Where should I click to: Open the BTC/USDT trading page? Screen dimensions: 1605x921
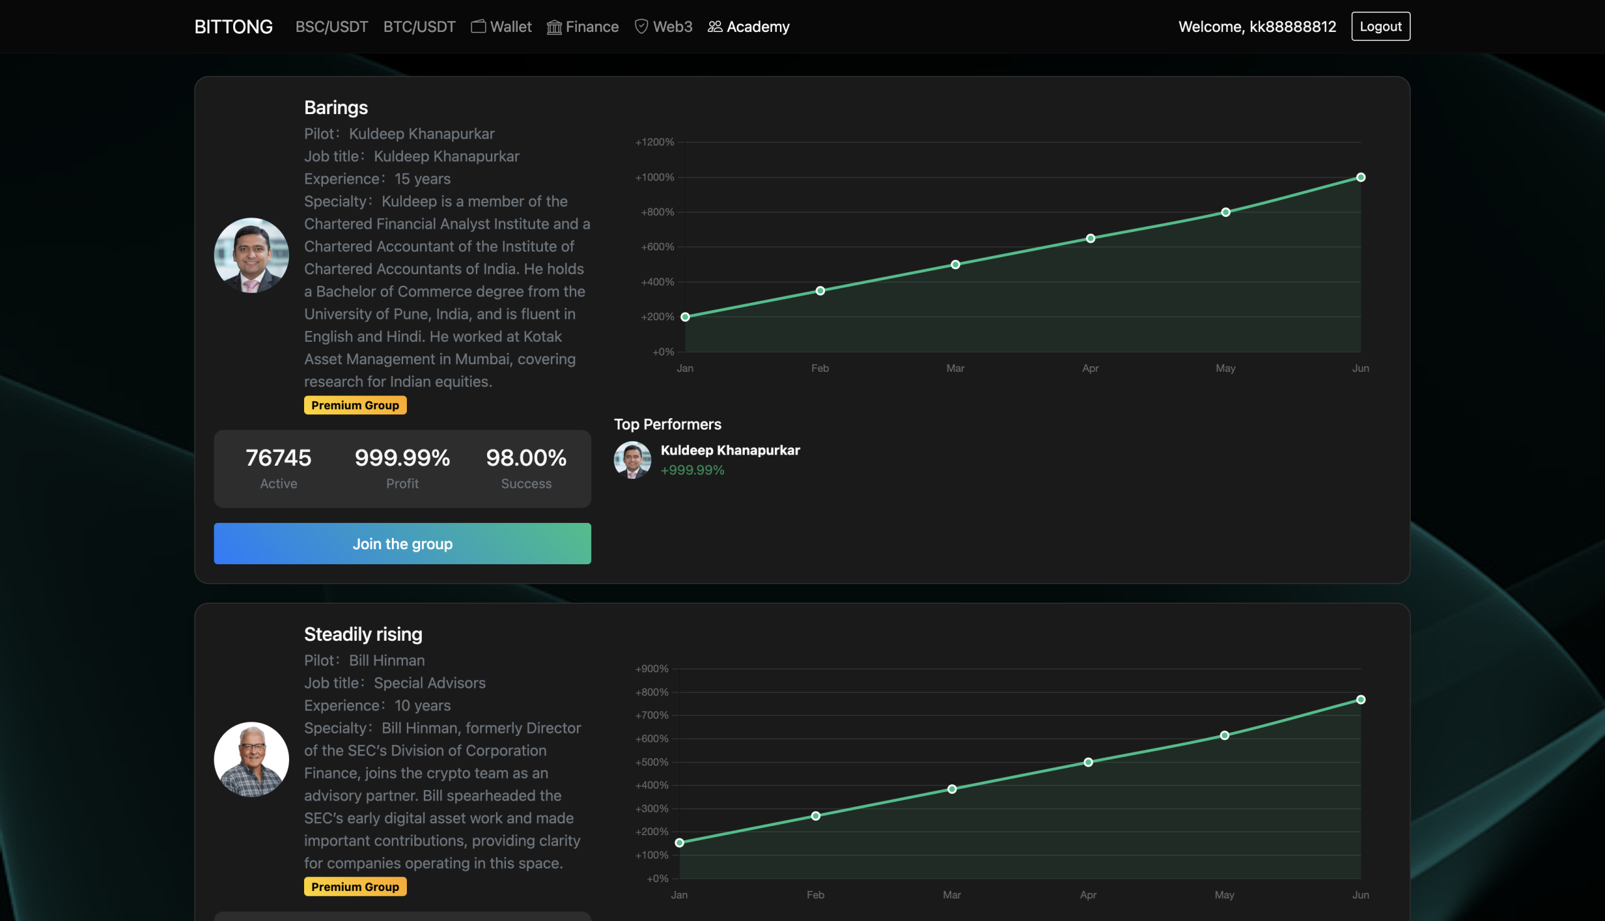(x=419, y=26)
